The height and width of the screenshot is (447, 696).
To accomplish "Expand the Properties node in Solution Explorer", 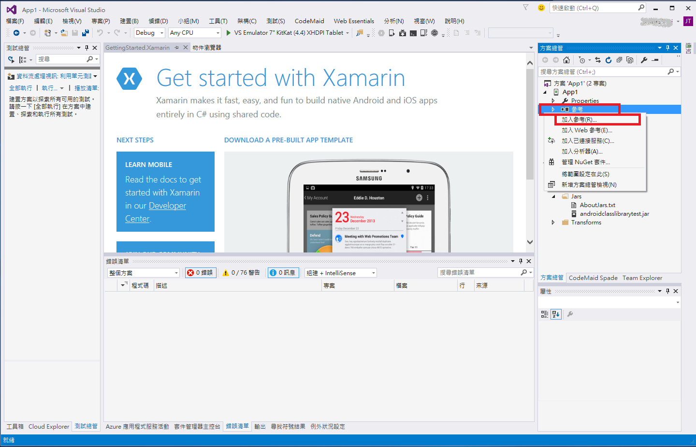I will click(553, 101).
